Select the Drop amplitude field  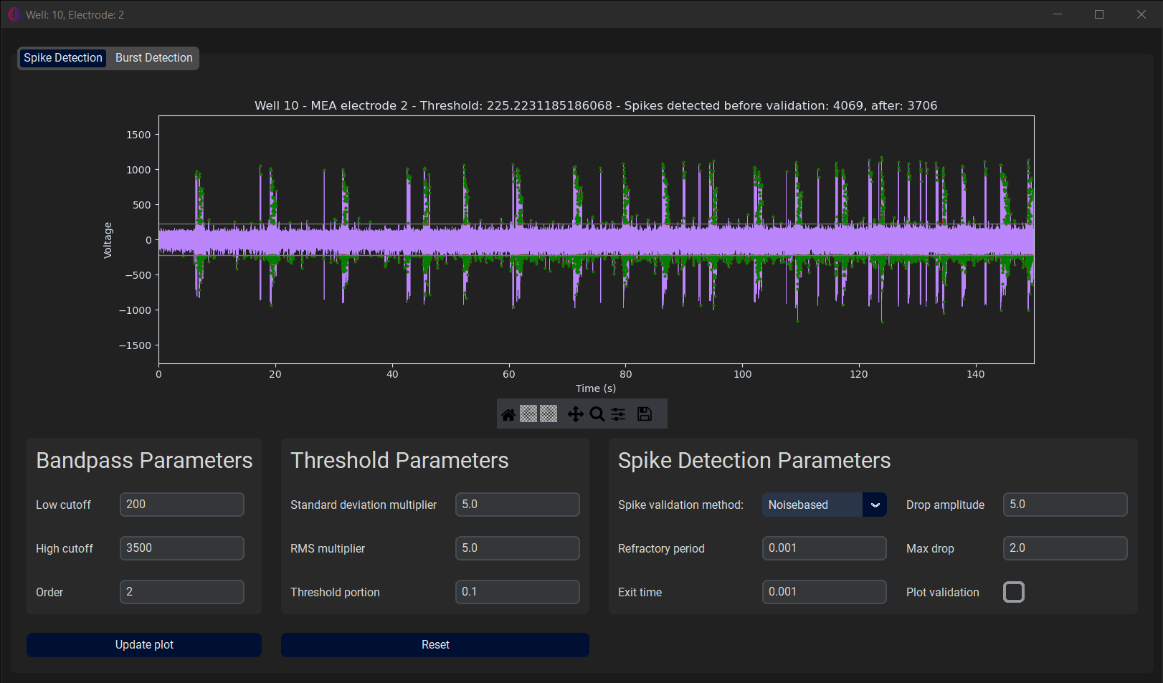pos(1065,505)
